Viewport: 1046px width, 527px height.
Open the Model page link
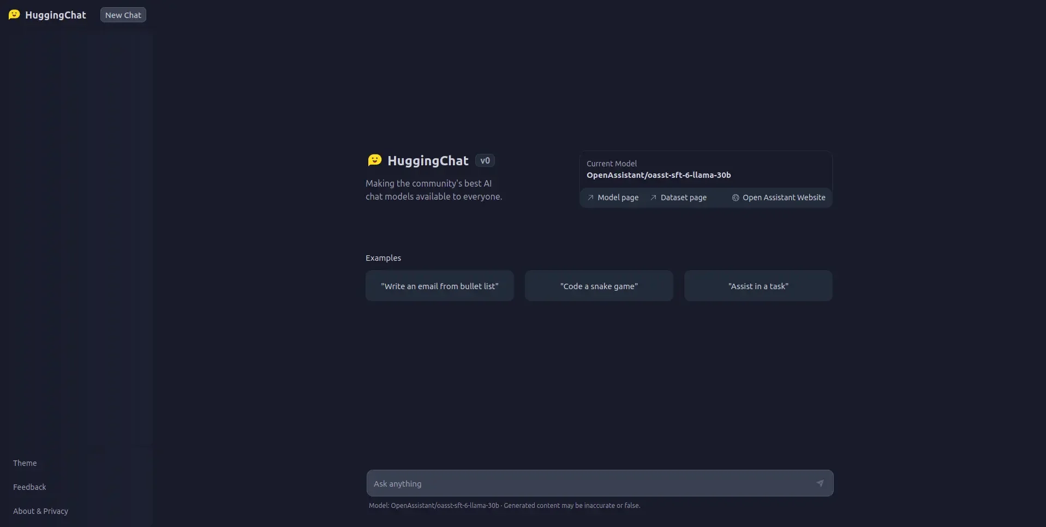coord(618,197)
